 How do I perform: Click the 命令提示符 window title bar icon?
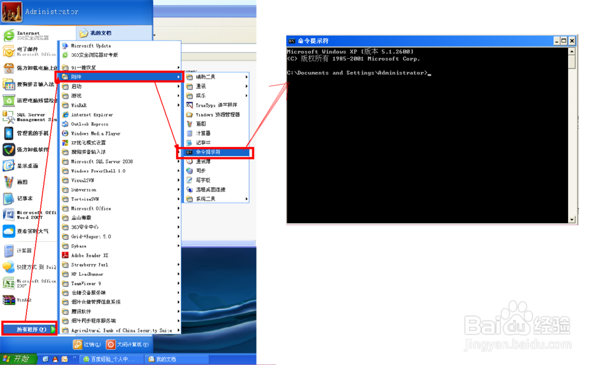[292, 41]
